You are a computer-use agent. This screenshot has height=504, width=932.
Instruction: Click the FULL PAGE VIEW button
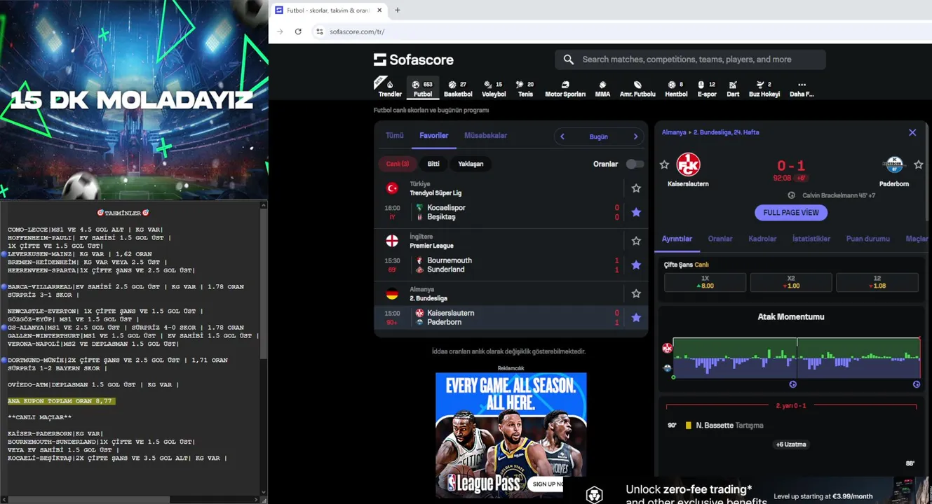point(791,213)
